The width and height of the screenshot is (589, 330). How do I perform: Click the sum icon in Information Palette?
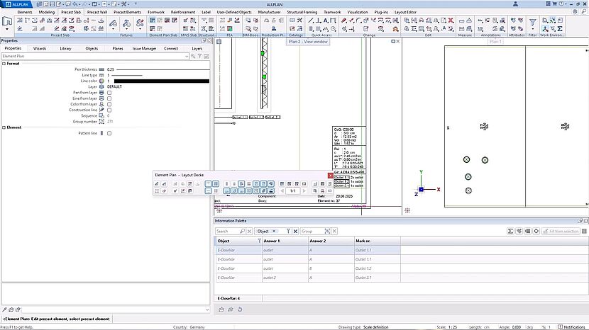coord(510,231)
